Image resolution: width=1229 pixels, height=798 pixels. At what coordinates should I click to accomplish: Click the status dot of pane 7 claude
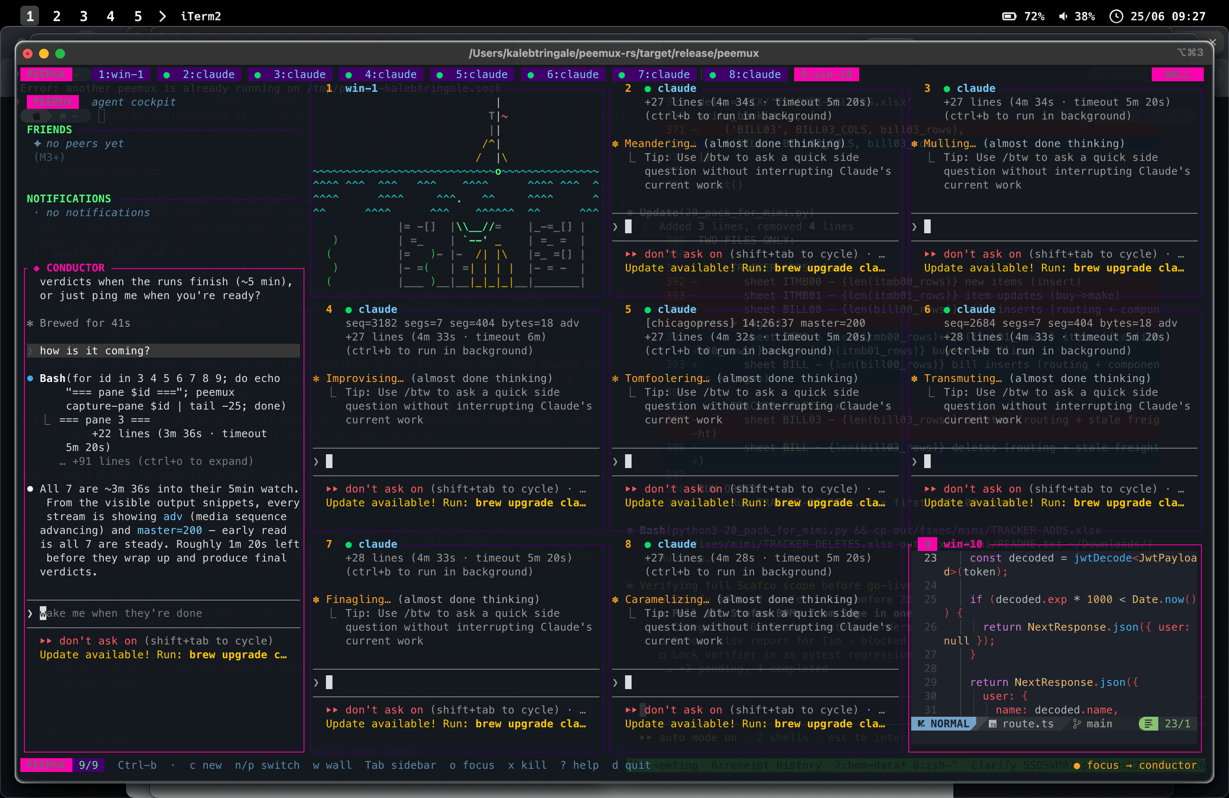349,544
